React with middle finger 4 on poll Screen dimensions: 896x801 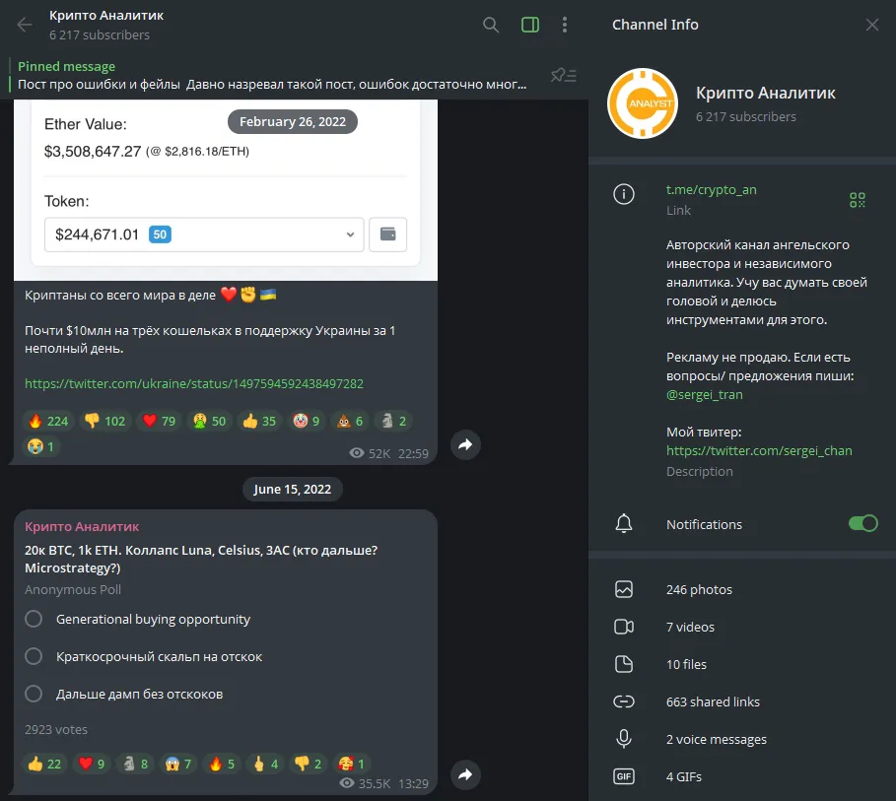[265, 764]
